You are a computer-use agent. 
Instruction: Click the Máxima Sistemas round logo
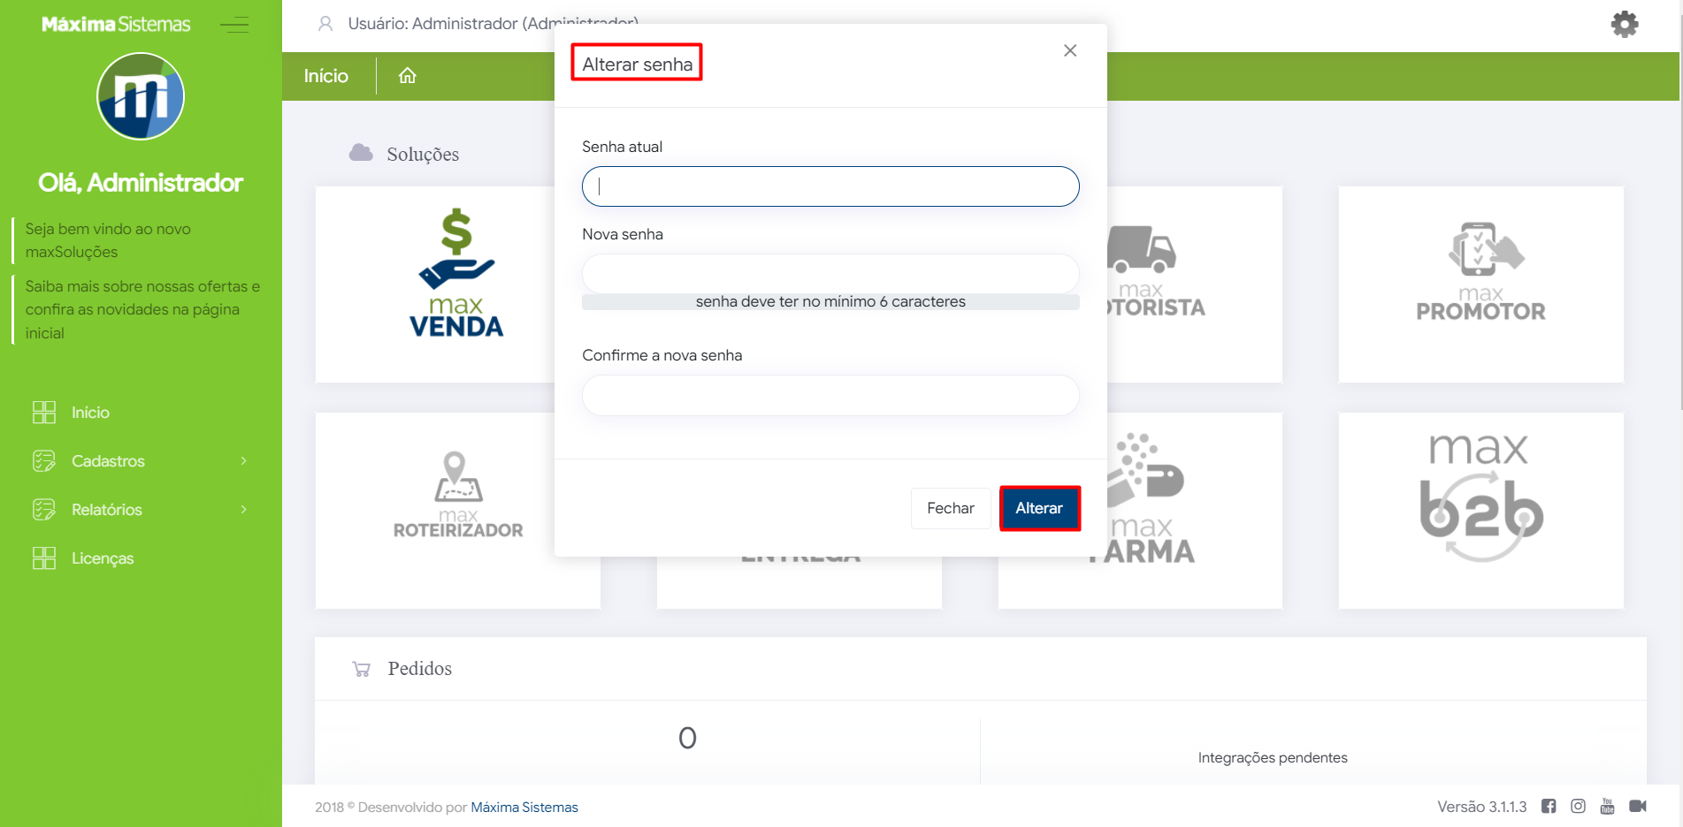(x=141, y=96)
